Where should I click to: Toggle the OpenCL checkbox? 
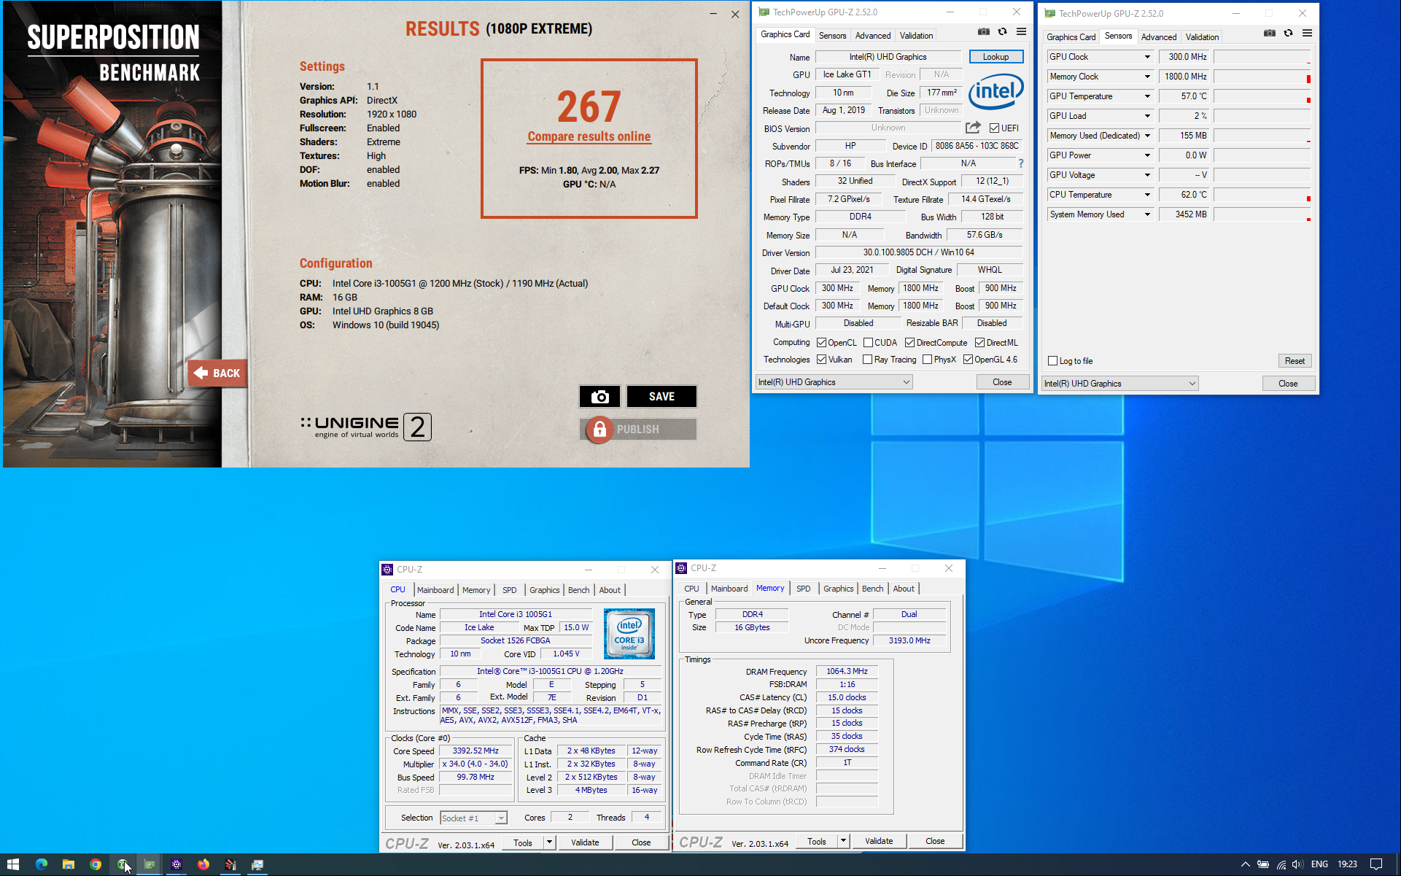(822, 343)
